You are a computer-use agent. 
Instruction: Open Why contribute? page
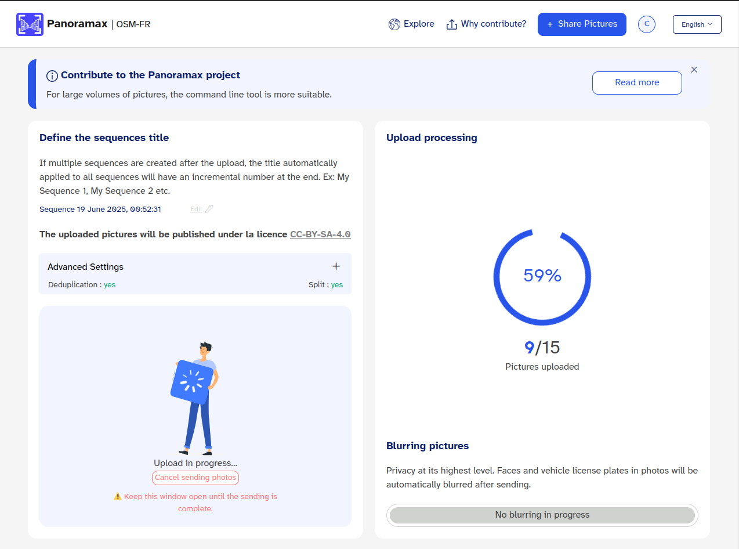(493, 24)
